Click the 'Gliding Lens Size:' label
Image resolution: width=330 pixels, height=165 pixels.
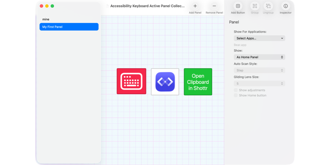pyautogui.click(x=247, y=77)
